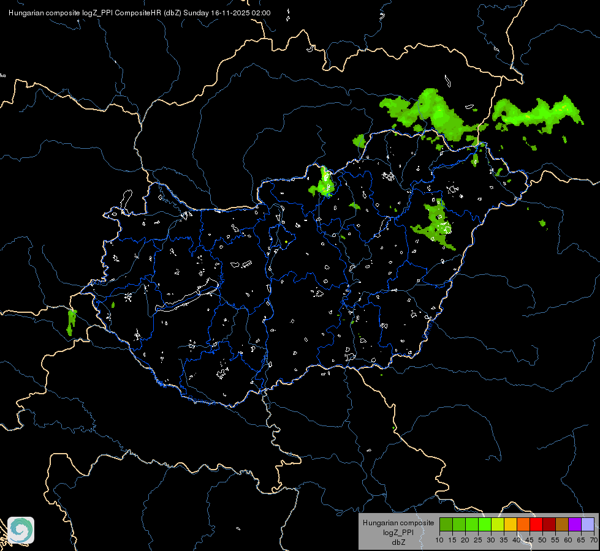Click the "10" legend scale value
600x551 pixels.
pyautogui.click(x=439, y=541)
